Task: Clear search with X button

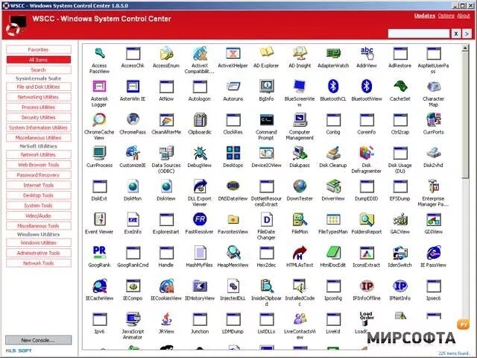Action: [456, 34]
